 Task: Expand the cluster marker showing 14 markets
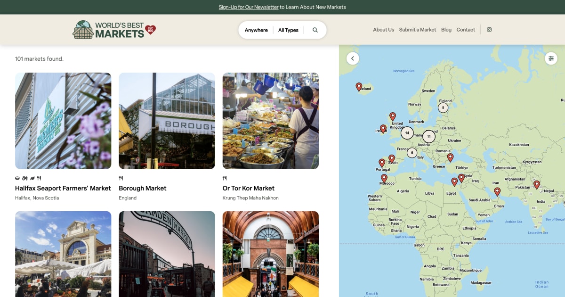click(407, 133)
